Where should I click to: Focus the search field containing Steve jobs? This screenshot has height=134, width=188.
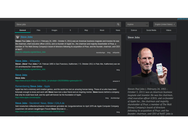click(65, 24)
